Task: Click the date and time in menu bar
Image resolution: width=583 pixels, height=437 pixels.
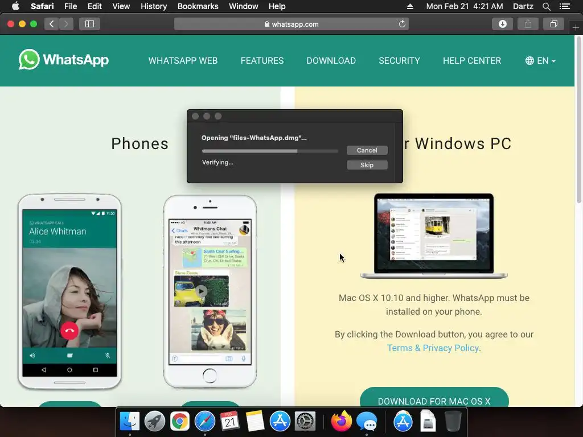Action: point(465,6)
